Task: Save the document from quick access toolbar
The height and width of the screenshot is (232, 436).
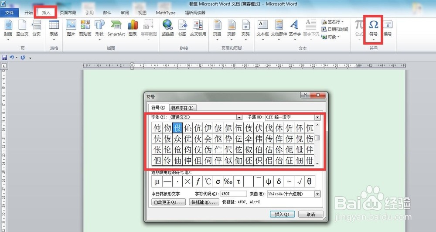Action: (4, 58)
